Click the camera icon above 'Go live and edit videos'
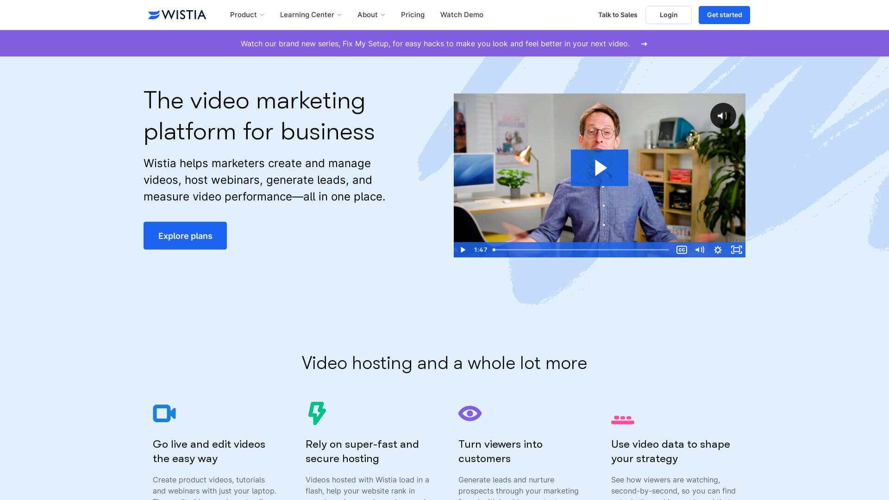Screen dimensions: 889x500 (x=164, y=413)
